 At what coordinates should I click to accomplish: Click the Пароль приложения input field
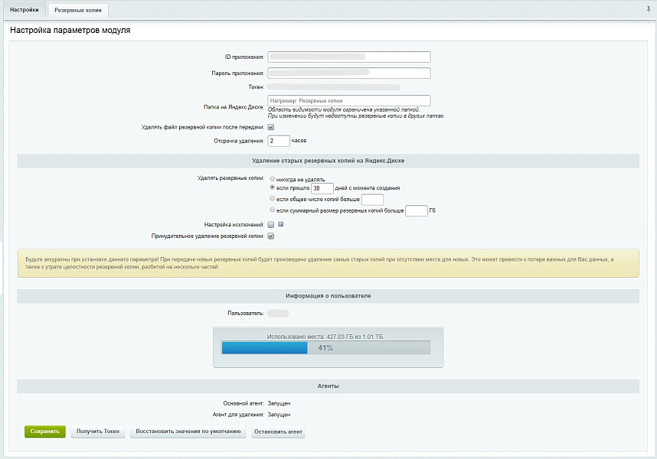349,73
